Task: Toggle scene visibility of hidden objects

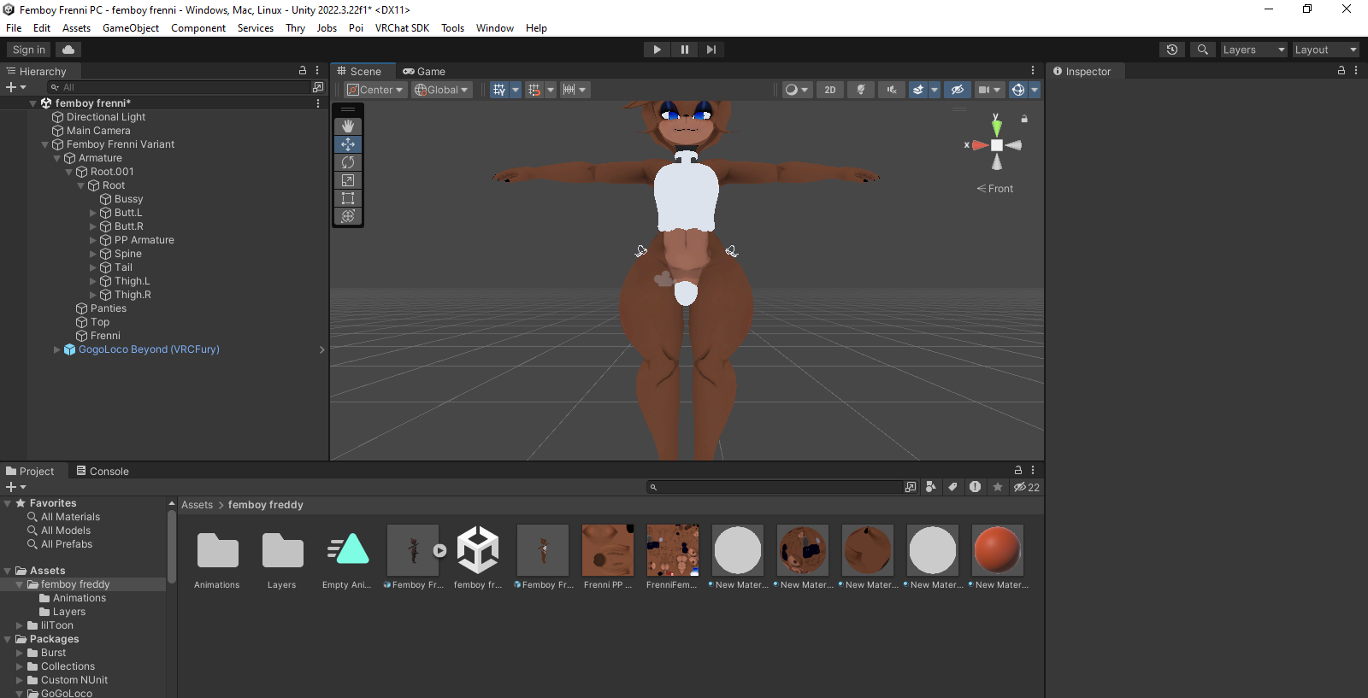Action: point(958,90)
